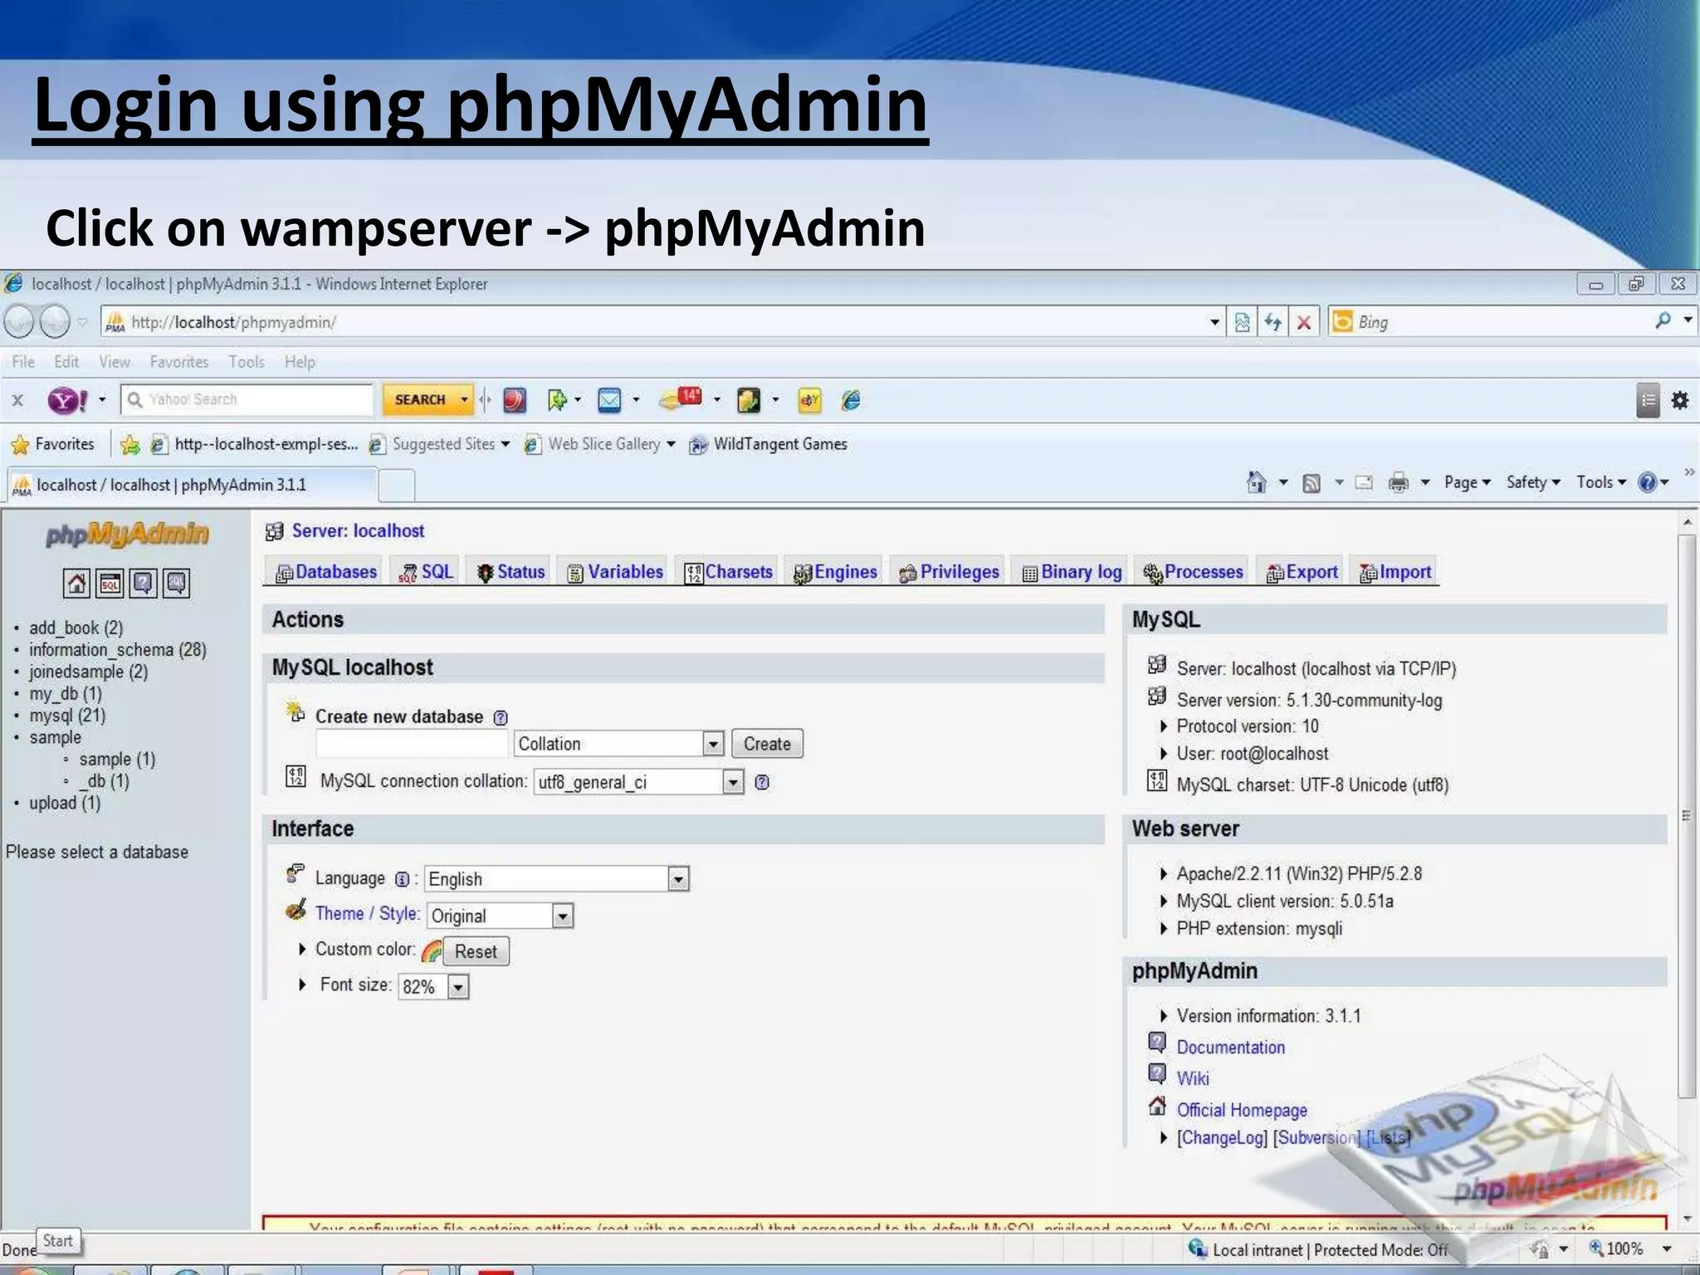1700x1275 pixels.
Task: Click the IE stop icon
Action: [1304, 322]
